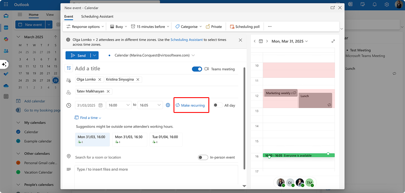Open the 16:00 start time dropdown
The image size is (405, 193).
pyautogui.click(x=119, y=105)
